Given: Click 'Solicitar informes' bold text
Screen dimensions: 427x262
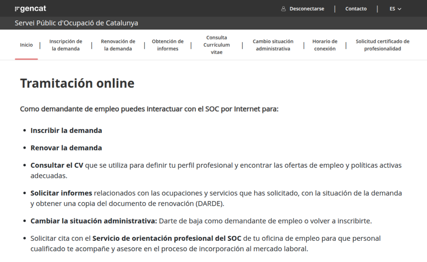Looking at the screenshot, I should point(61,193).
